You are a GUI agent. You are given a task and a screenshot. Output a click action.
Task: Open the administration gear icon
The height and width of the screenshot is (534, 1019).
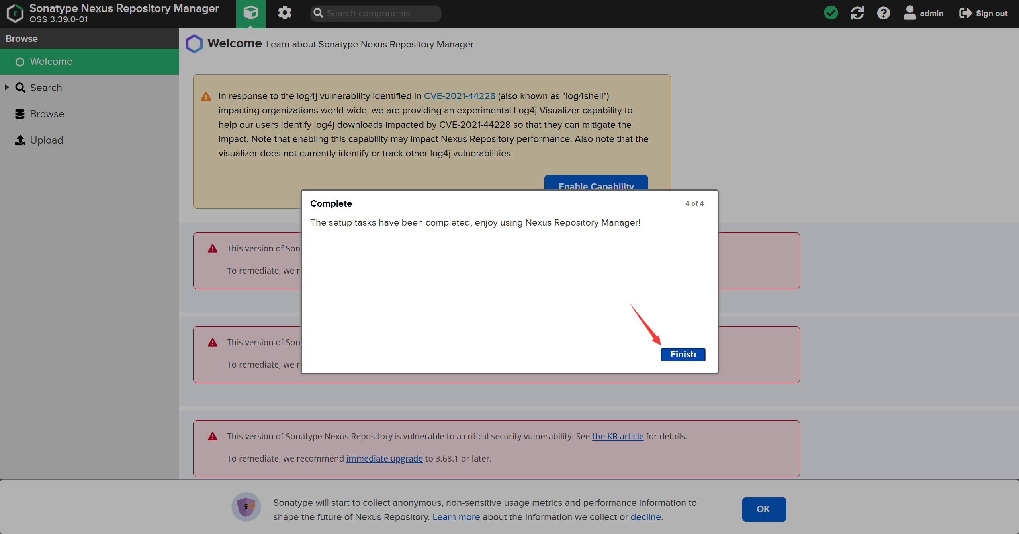click(284, 13)
